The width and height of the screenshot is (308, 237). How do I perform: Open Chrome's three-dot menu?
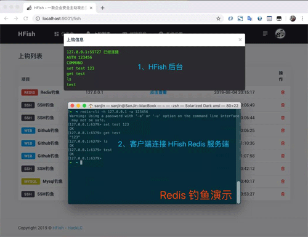(302, 18)
